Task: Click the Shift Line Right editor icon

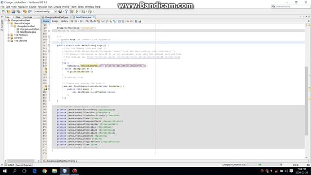Action: coord(123,21)
